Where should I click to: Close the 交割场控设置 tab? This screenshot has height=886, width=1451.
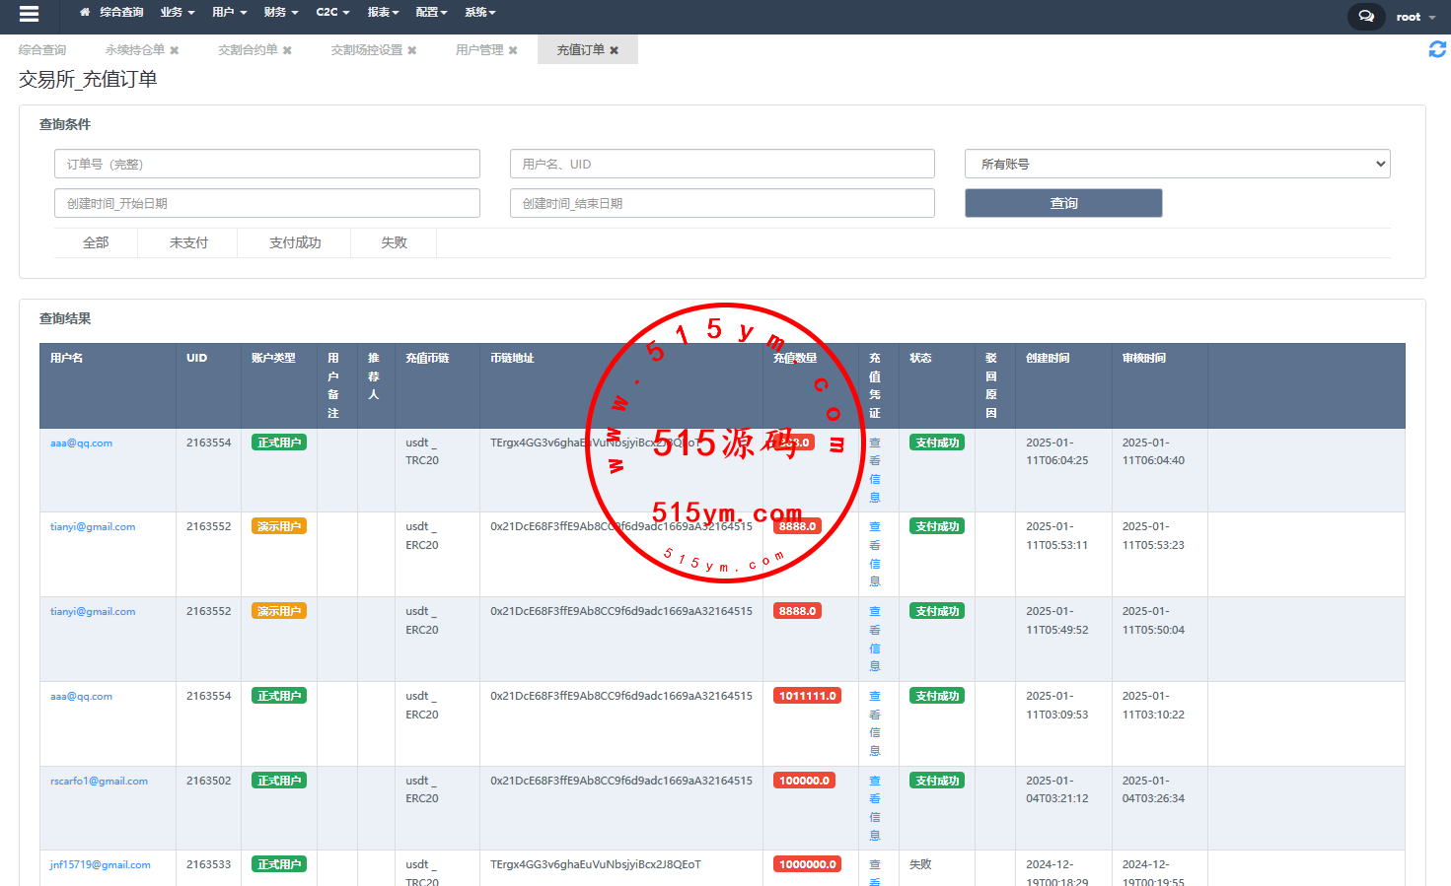tap(412, 50)
